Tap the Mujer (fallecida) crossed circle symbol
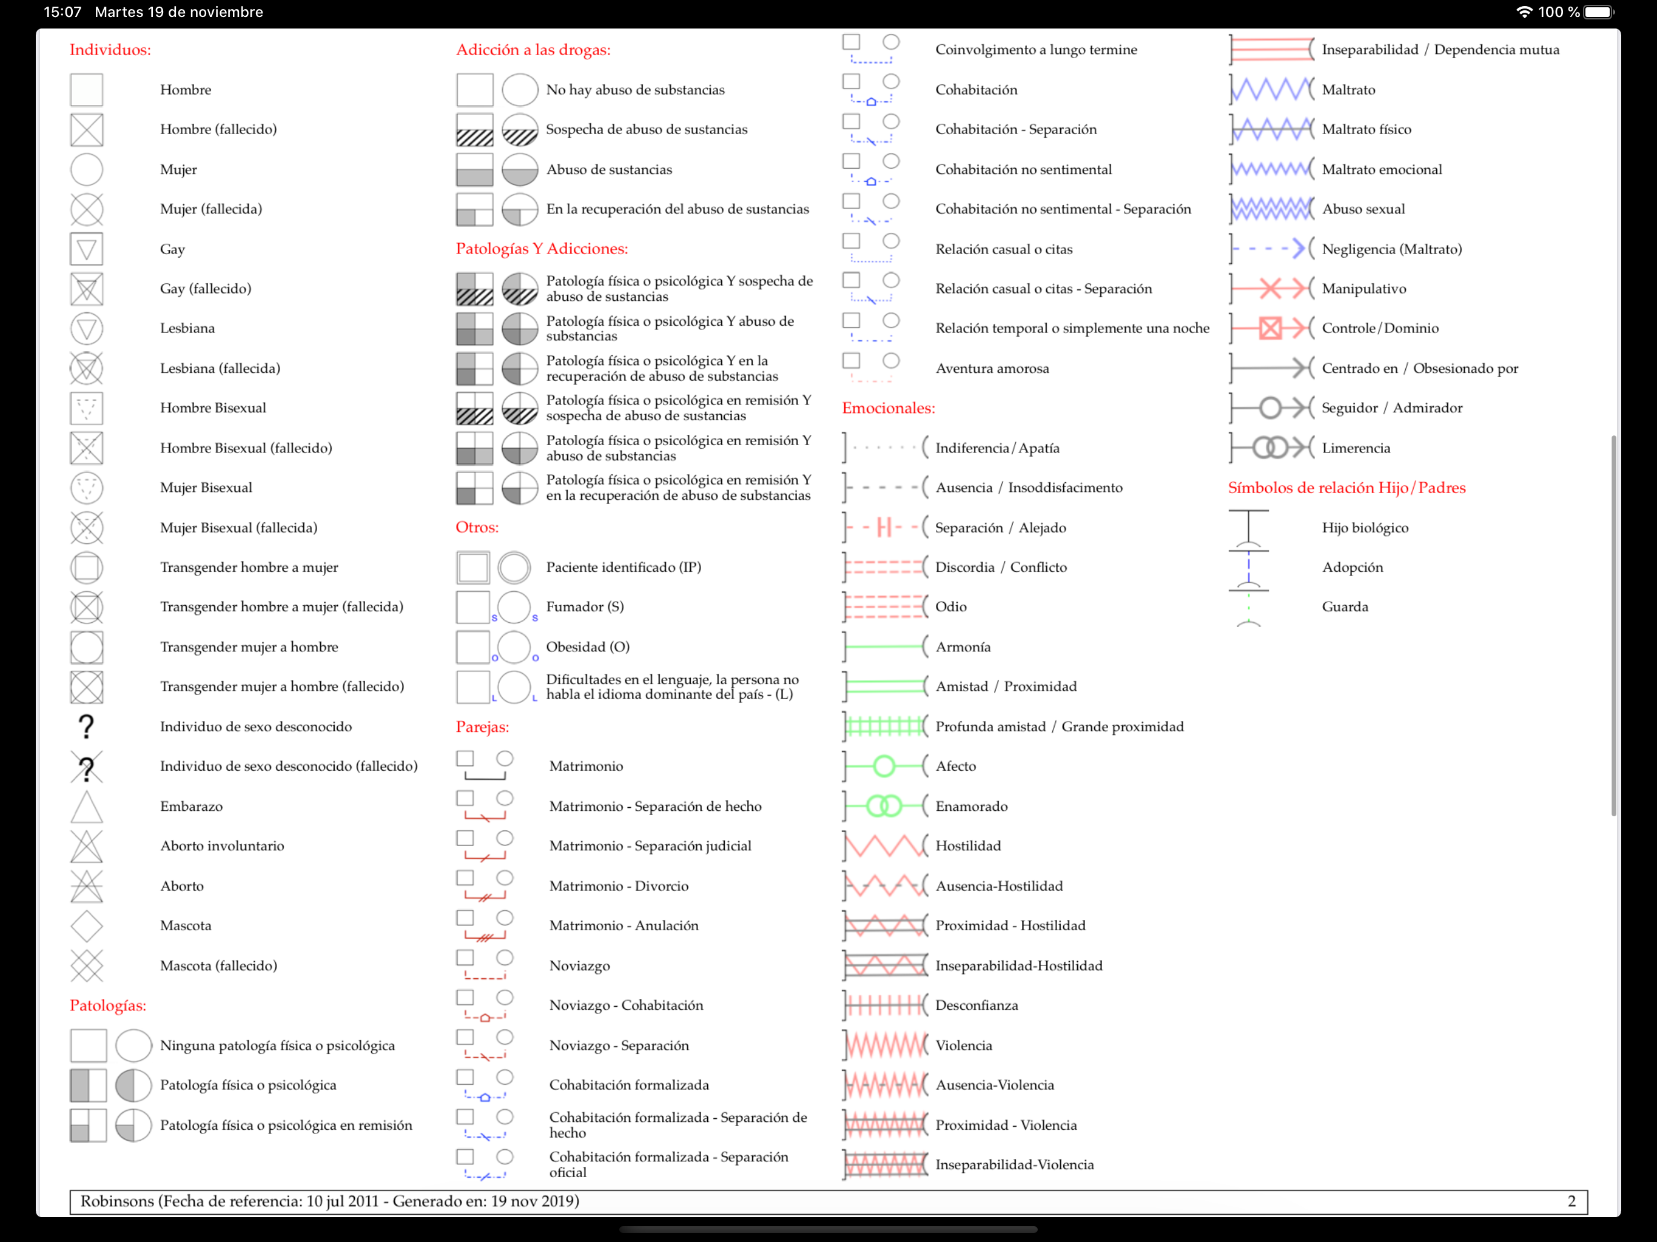This screenshot has height=1242, width=1657. [86, 209]
